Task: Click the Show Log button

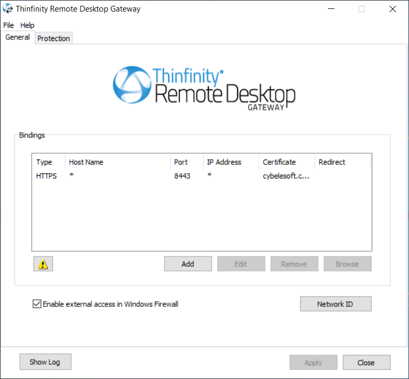Action: click(45, 362)
